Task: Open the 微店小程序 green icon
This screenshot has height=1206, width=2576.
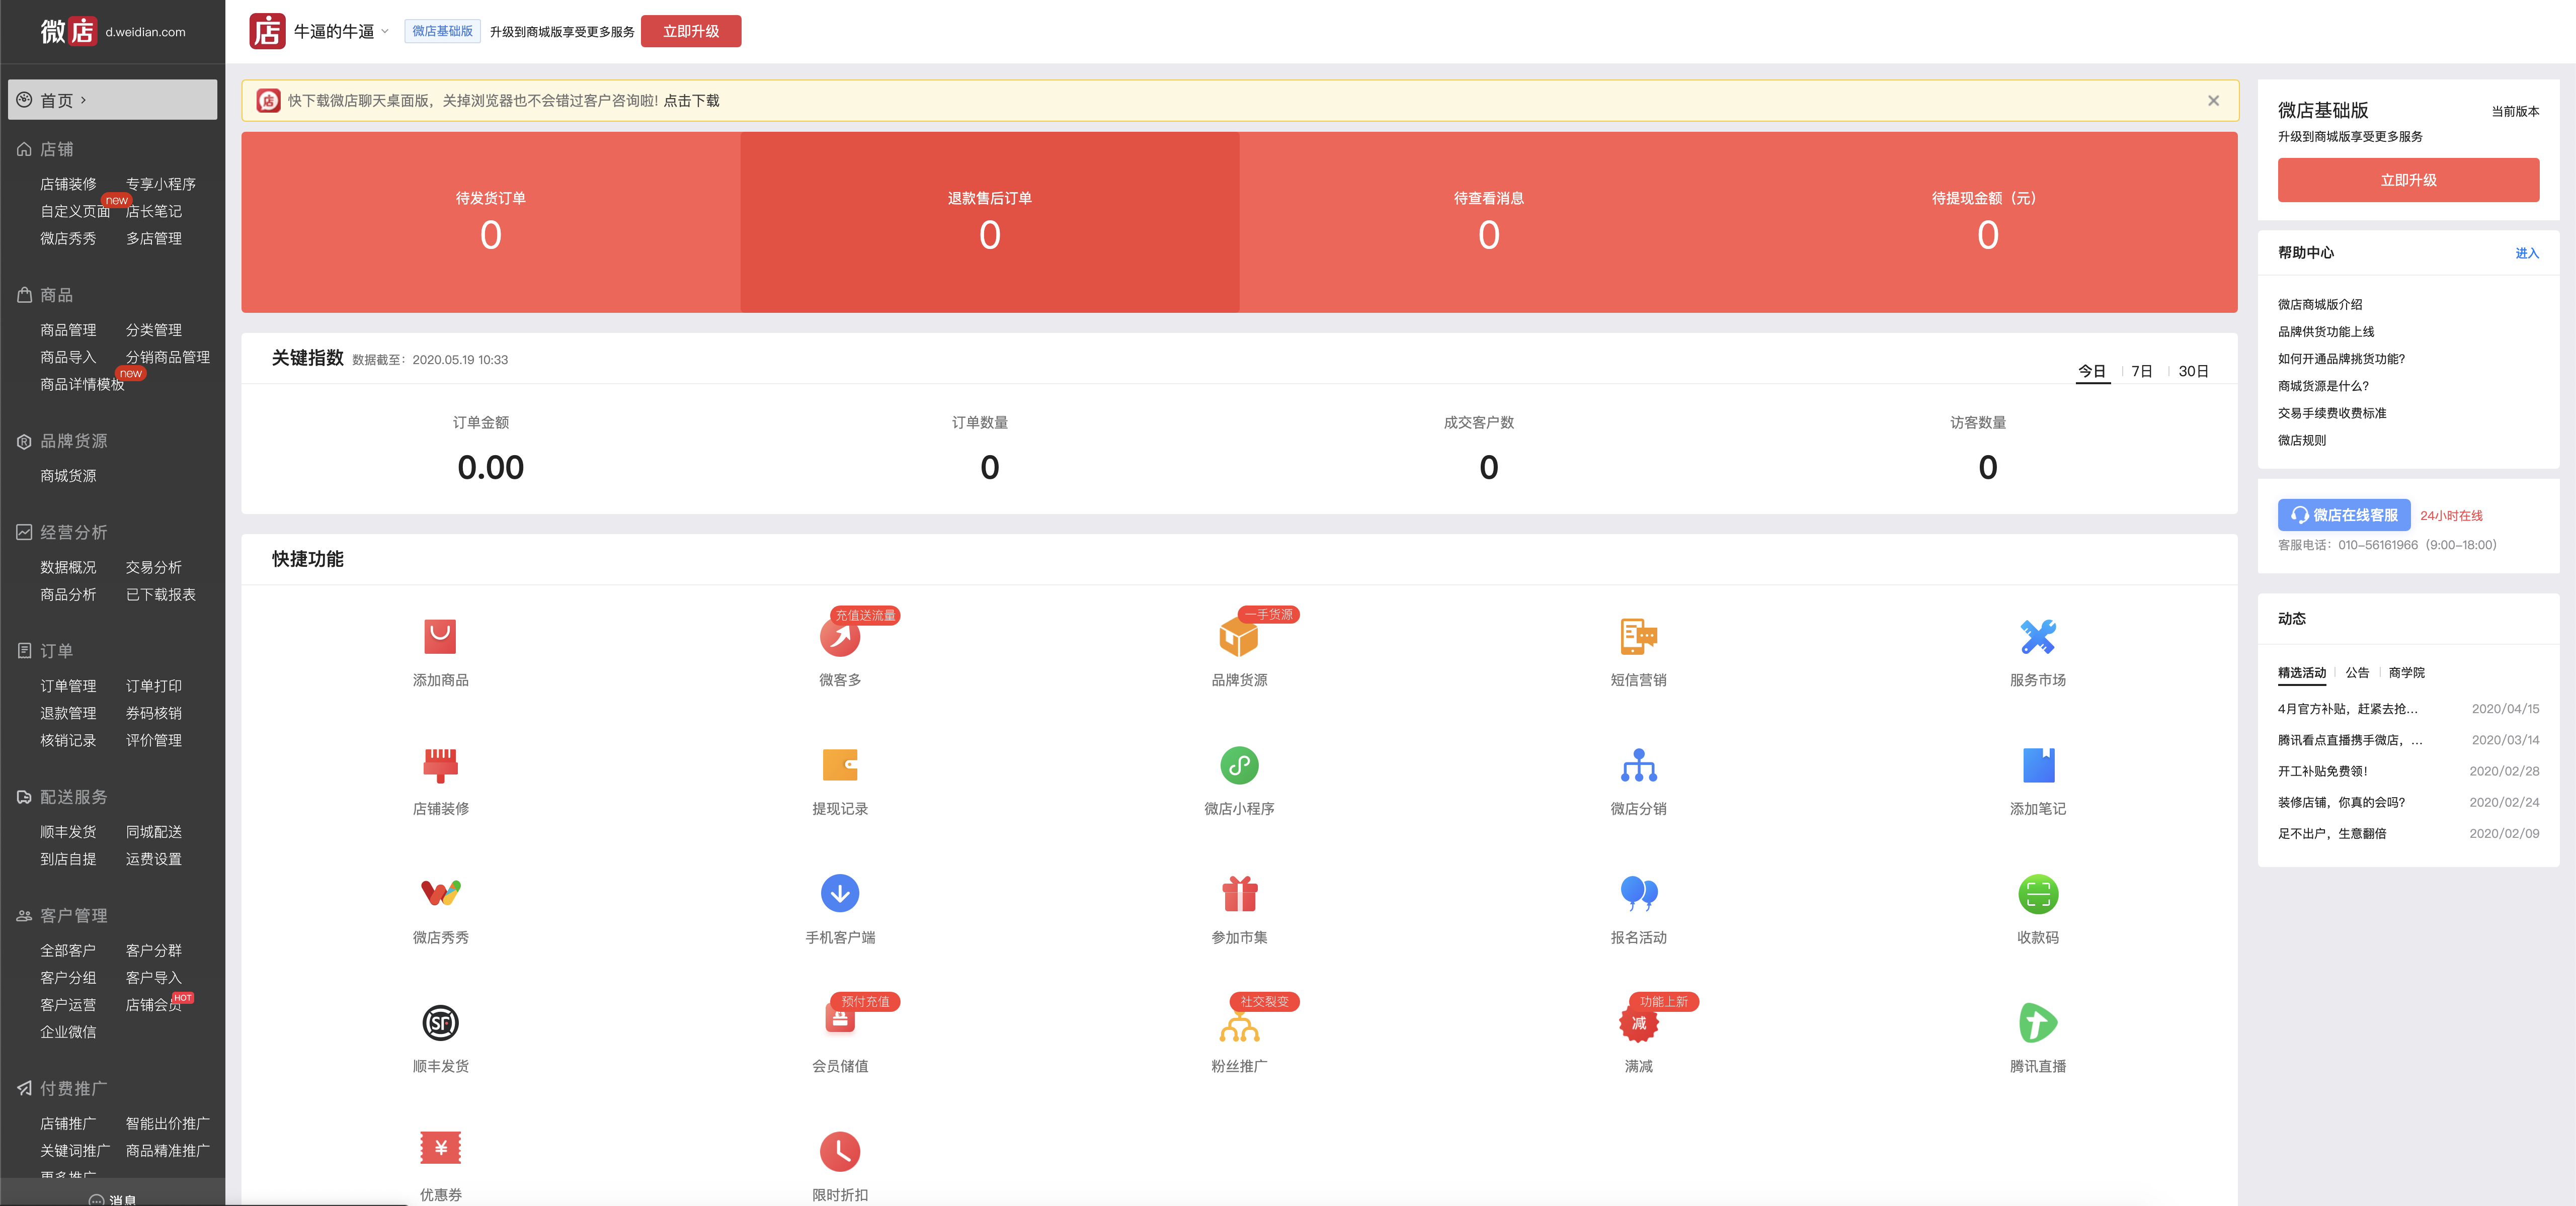Action: (1239, 765)
